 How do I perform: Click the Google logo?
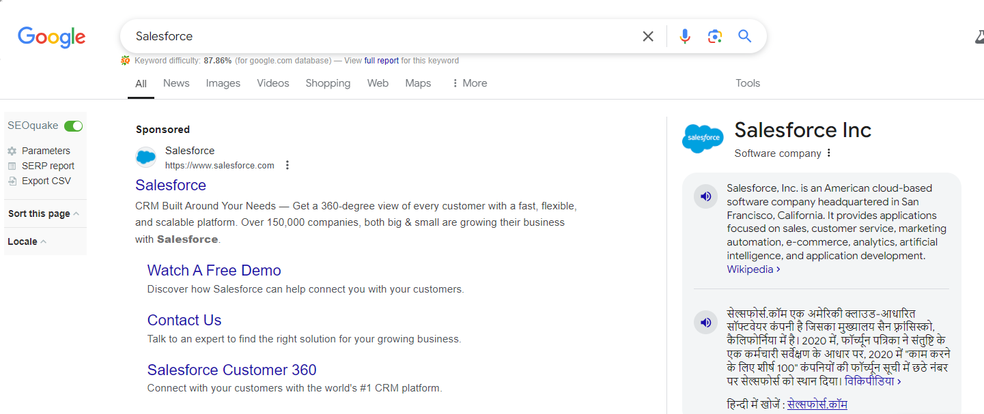coord(52,37)
